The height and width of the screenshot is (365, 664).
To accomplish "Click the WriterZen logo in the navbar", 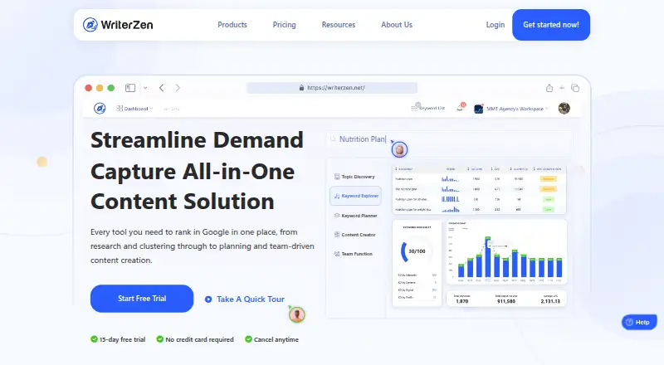I will (x=118, y=25).
